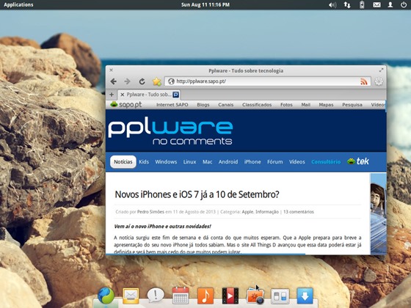This screenshot has height=308, width=411.
Task: Open the mail messaging indicator
Action: [x=377, y=4]
